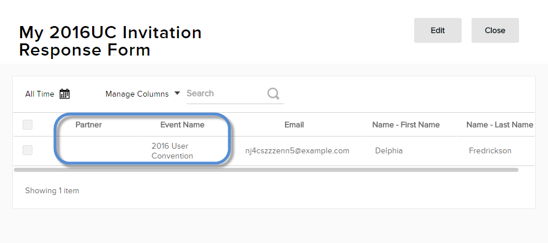Sort by the Event Name column header
This screenshot has width=548, height=243.
pos(182,124)
